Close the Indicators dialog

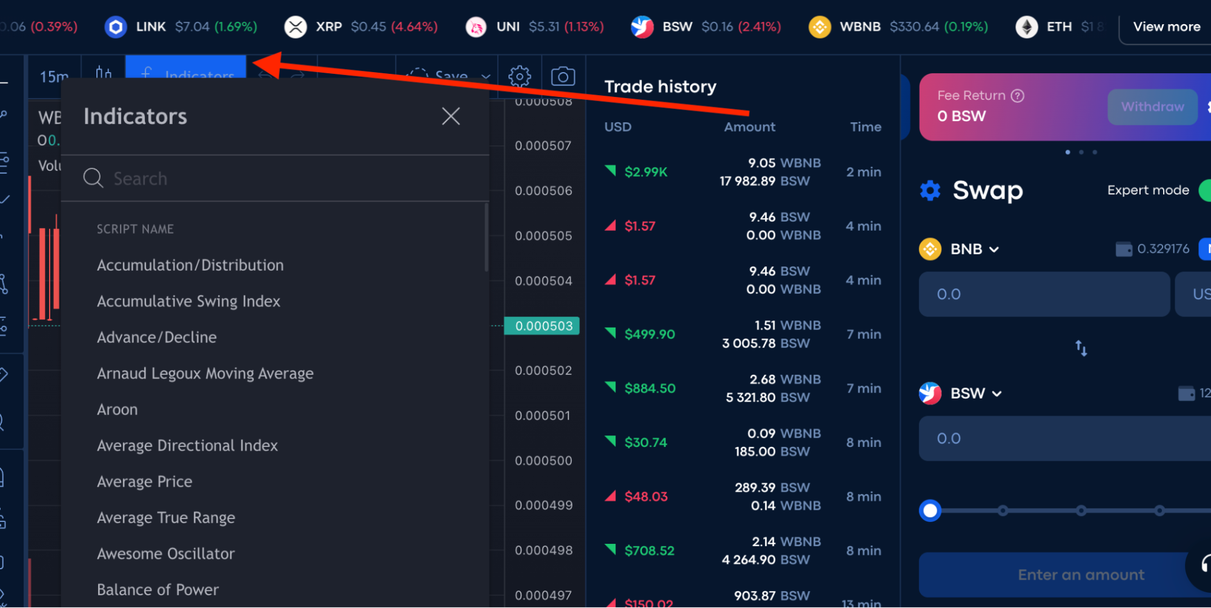pyautogui.click(x=451, y=116)
